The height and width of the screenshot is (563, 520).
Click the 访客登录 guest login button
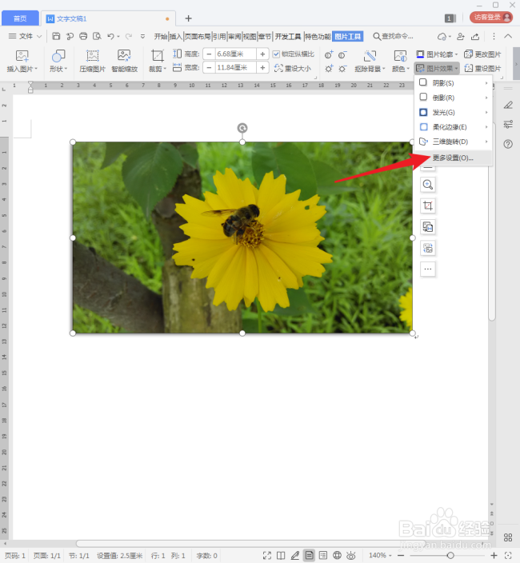click(491, 18)
